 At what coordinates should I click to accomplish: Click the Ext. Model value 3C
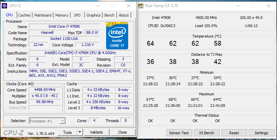[x=81, y=65]
